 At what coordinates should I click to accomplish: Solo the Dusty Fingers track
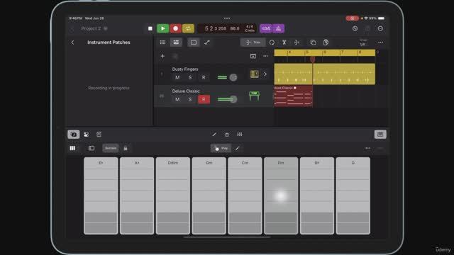tap(190, 77)
